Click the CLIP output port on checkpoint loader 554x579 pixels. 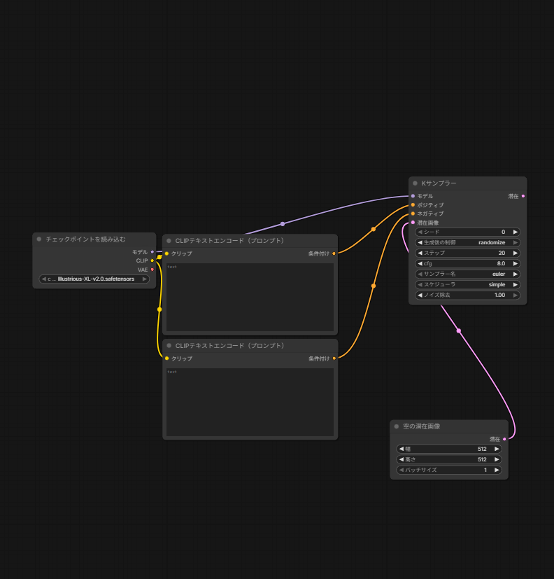152,260
